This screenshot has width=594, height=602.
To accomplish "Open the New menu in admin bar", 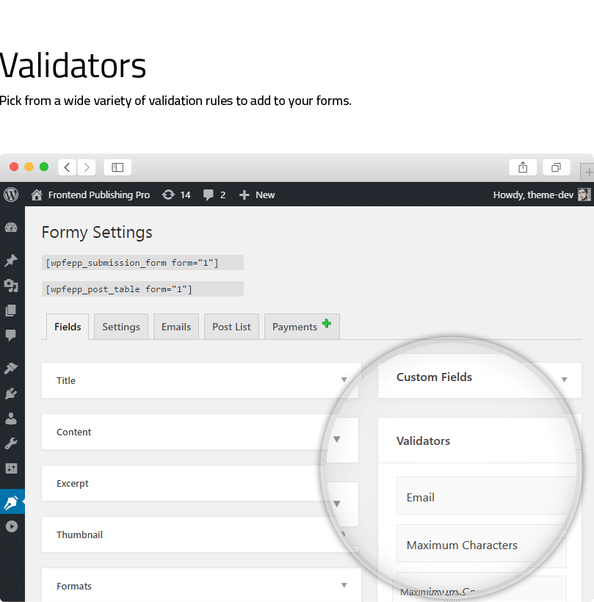I will (265, 195).
